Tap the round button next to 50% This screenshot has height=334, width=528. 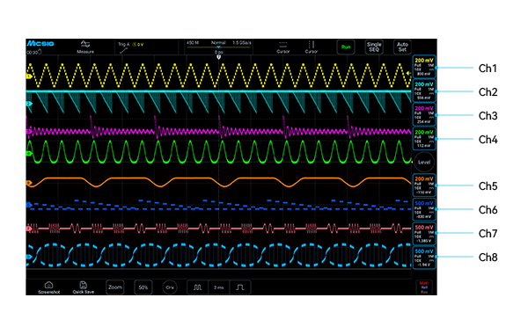point(169,287)
